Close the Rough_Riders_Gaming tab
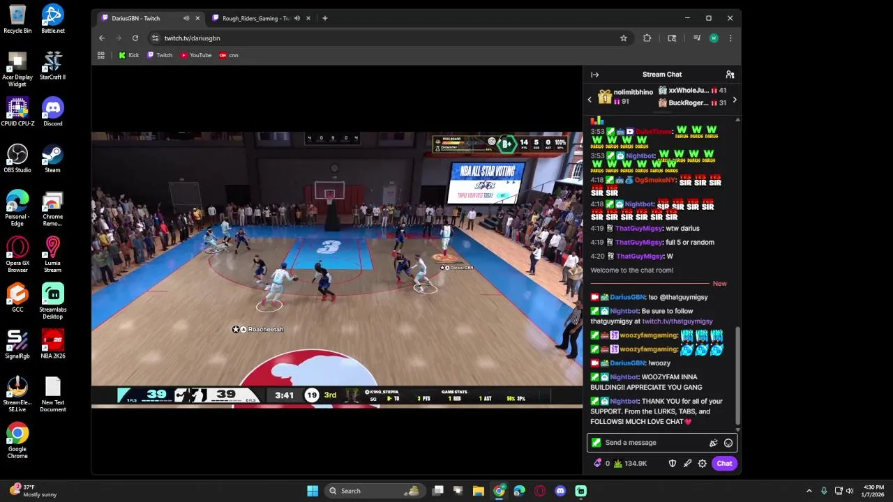Screen dimensions: 893x502 [x=308, y=18]
